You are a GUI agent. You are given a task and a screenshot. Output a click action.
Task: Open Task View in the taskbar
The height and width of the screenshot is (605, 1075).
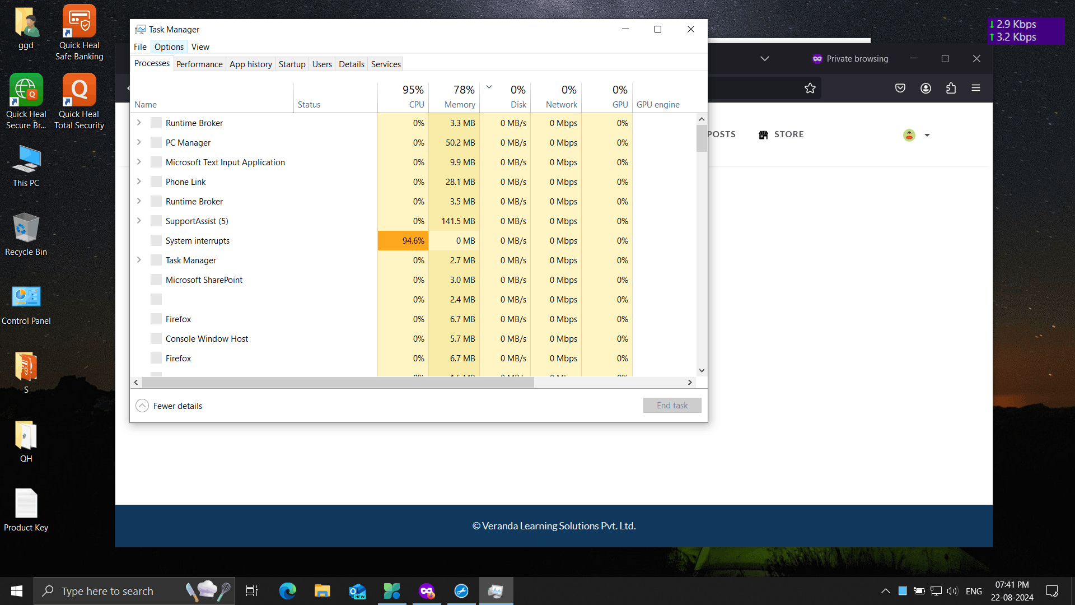(252, 591)
